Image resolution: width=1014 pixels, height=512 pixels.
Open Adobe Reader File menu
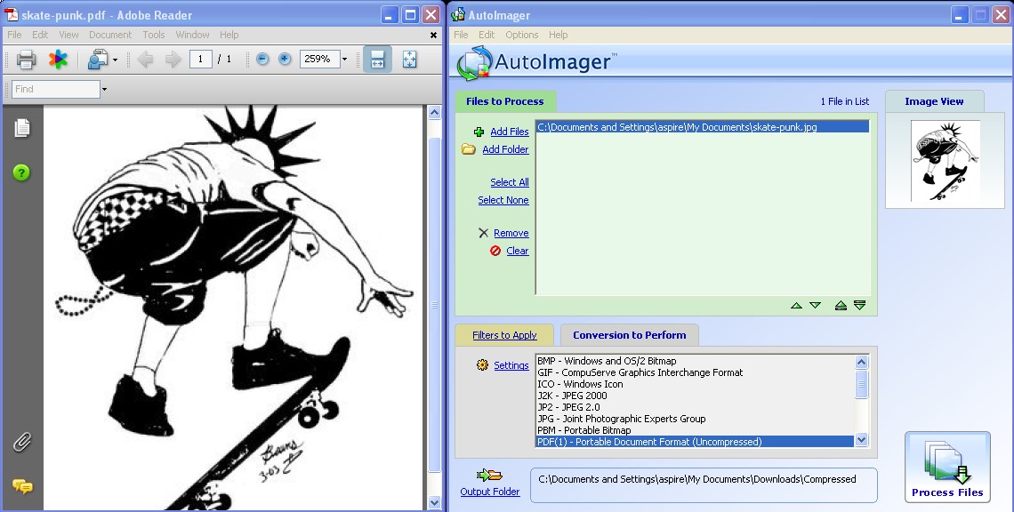[14, 35]
